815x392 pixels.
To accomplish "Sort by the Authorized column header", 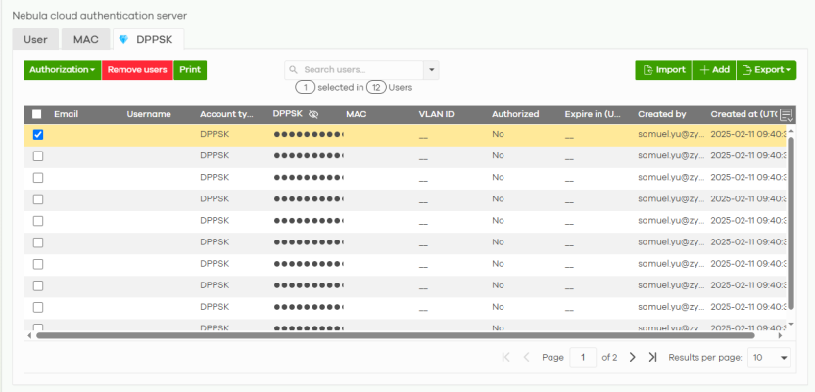I will (515, 114).
